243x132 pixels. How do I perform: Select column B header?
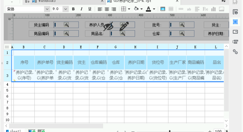24,47
